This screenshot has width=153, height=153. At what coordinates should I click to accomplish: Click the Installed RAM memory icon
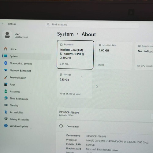pyautogui.click(x=100, y=45)
